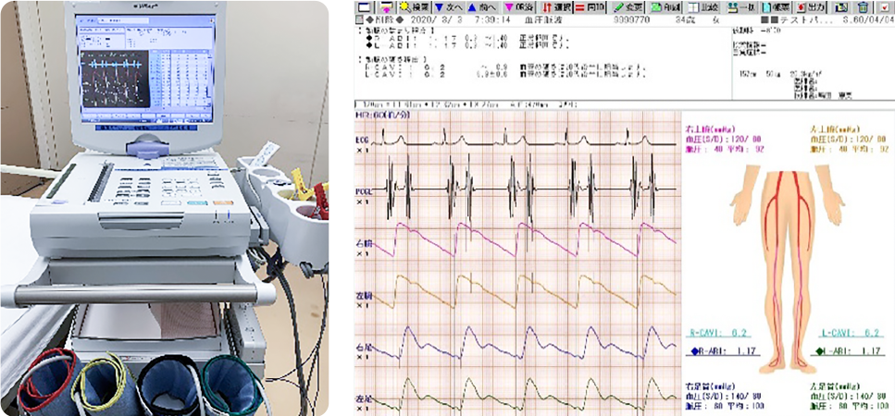Go to next record with 次へ button
Image resolution: width=895 pixels, height=416 pixels.
tap(448, 6)
